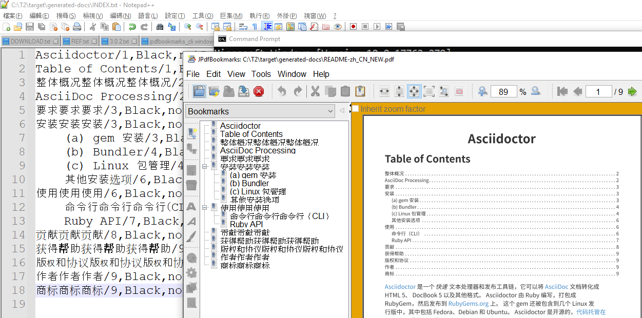
Task: Select AsciiDoc Processing bookmark
Action: 258,150
